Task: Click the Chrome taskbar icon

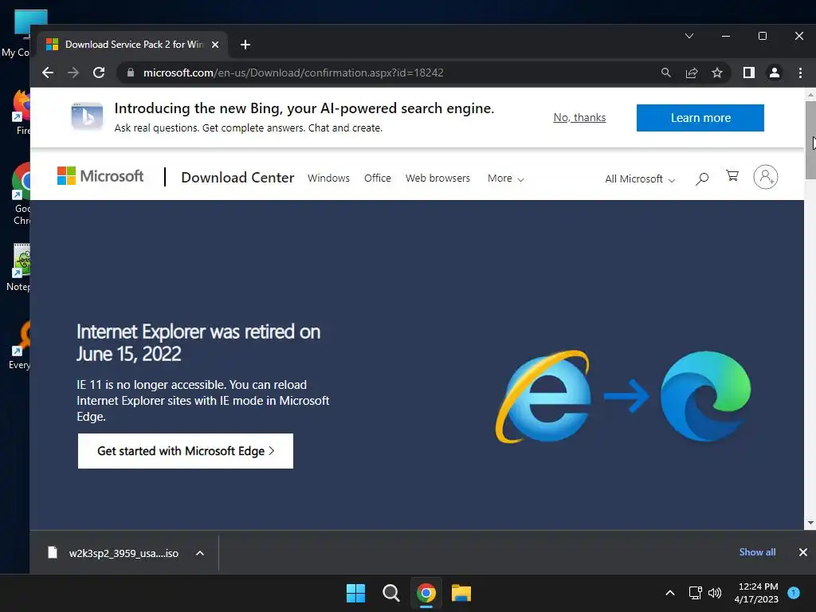Action: (x=426, y=593)
